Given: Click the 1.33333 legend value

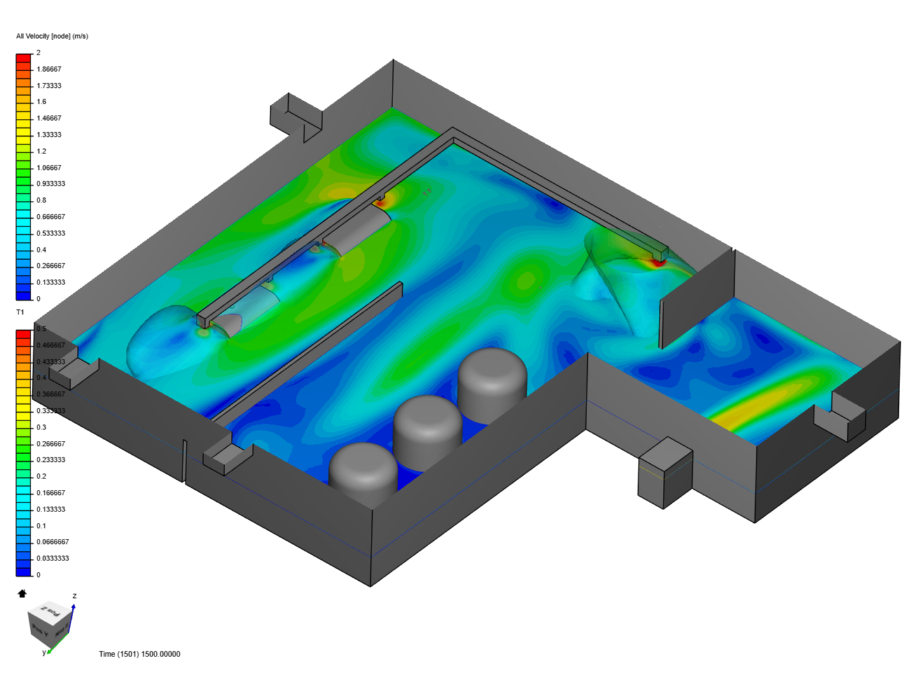Looking at the screenshot, I should coord(49,135).
